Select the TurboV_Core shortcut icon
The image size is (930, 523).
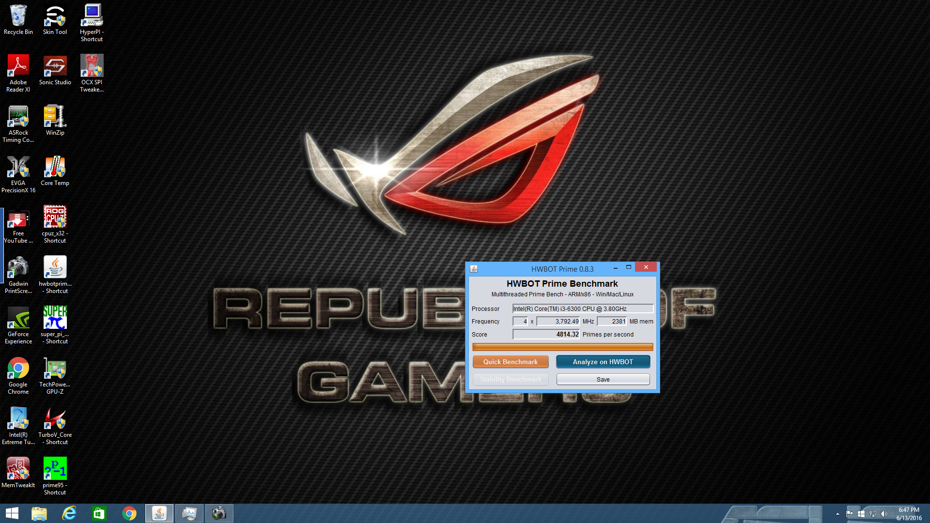[55, 426]
